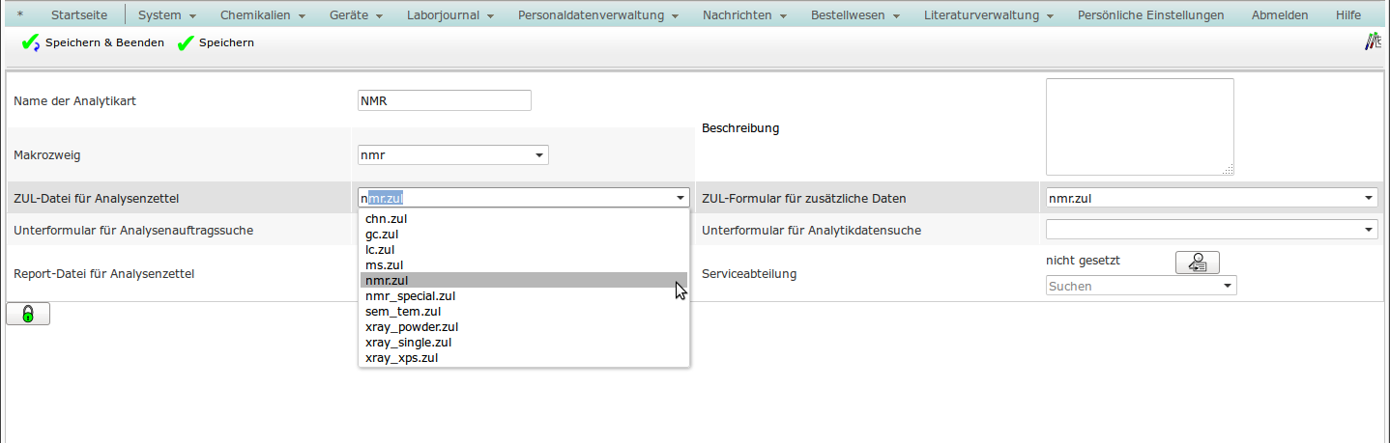Viewport: 1390px width, 443px height.
Task: Open Unterformular für Analytikdatensuche dropdown
Action: tap(1369, 230)
